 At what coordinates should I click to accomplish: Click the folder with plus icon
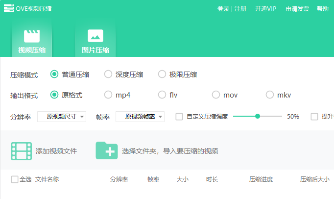106,150
